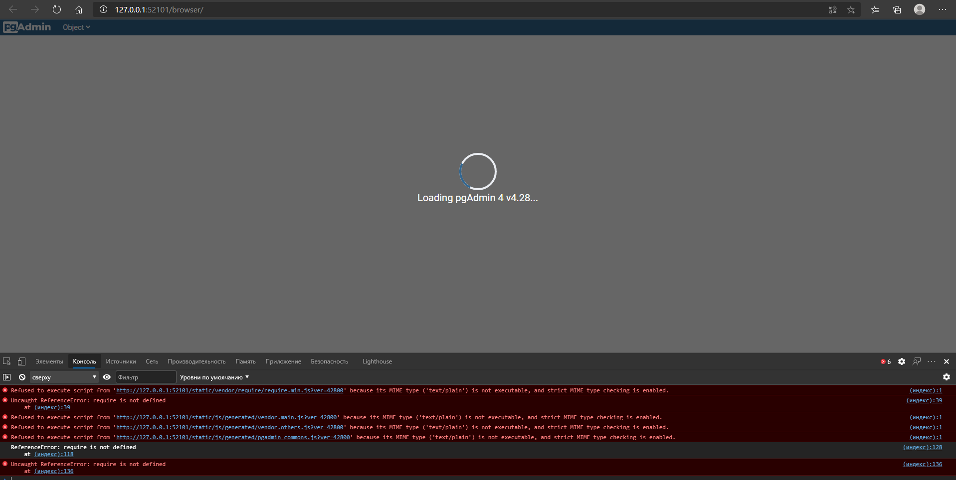Clear the console with the ban icon
The width and height of the screenshot is (956, 480).
pos(22,377)
